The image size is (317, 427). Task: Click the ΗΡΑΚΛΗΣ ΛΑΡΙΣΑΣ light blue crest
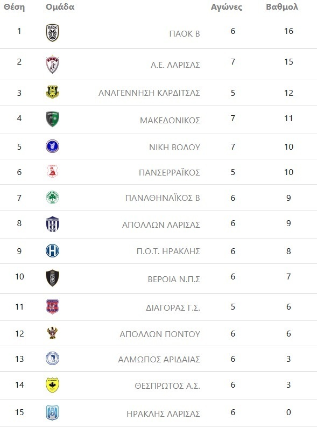click(53, 413)
